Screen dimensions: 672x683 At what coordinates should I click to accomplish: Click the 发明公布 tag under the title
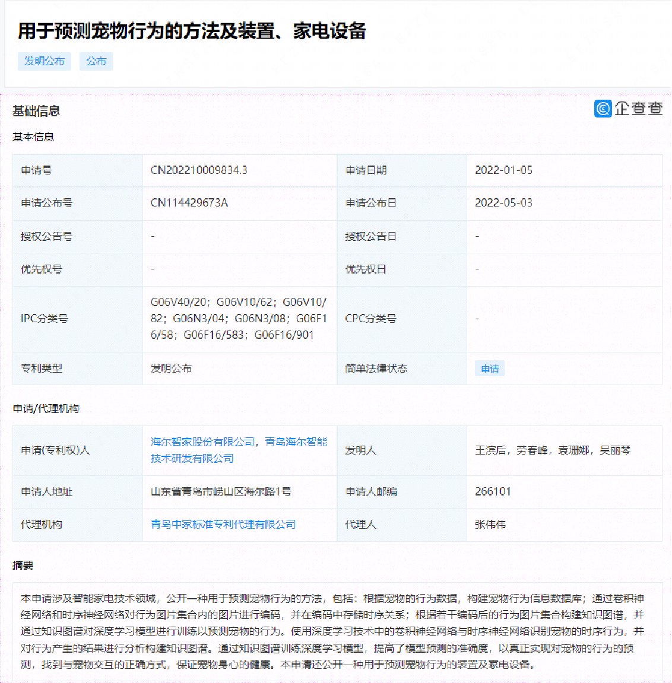click(x=45, y=61)
